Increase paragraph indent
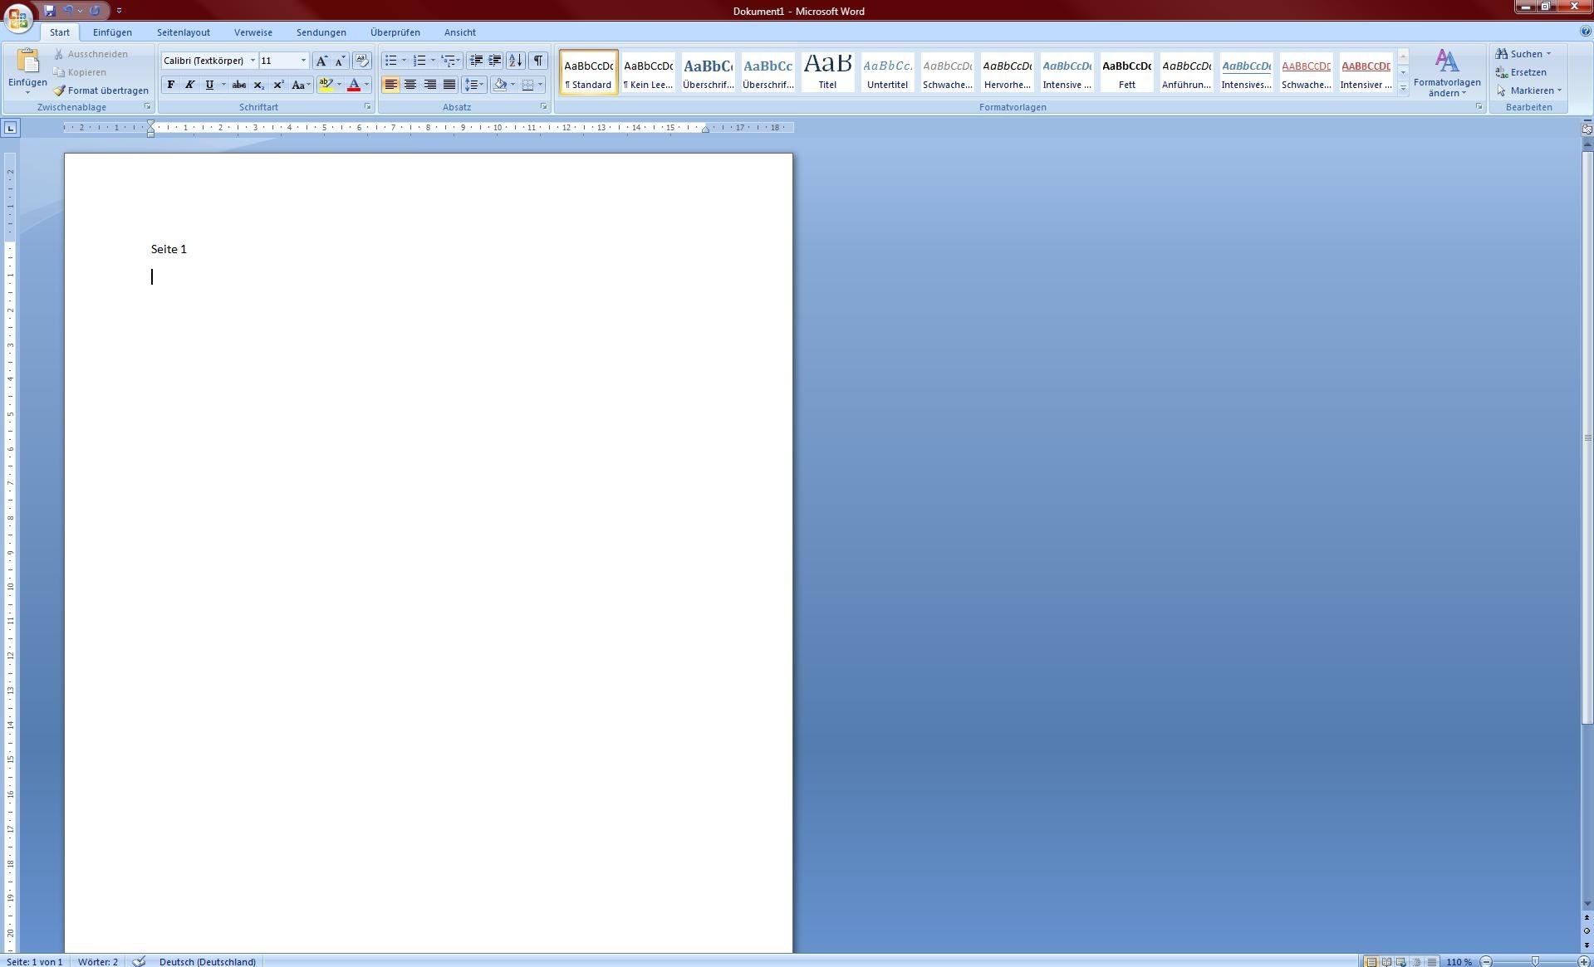 [x=494, y=61]
